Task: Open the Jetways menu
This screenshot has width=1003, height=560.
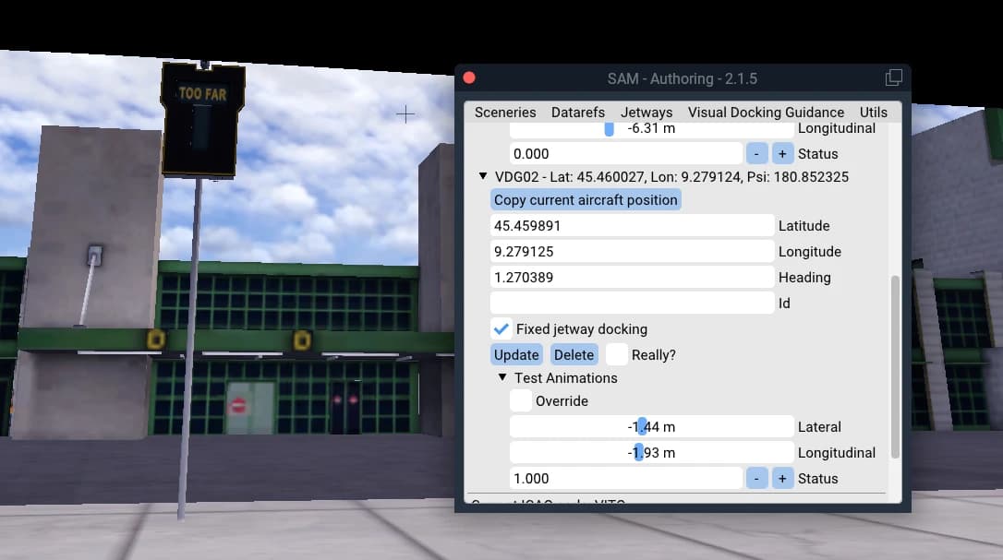Action: (647, 113)
